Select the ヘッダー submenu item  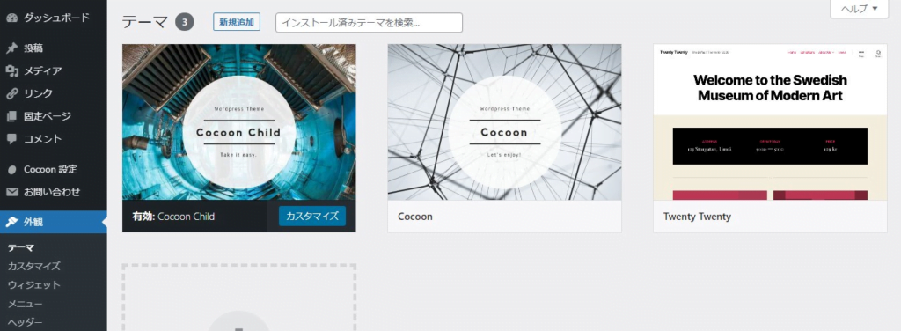pos(26,322)
